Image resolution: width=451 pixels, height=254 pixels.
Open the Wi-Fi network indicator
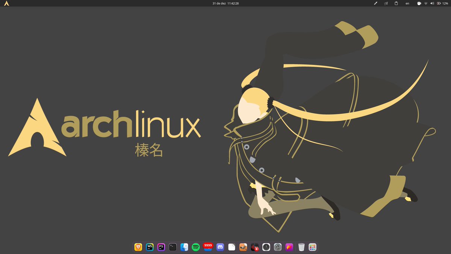[426, 3]
